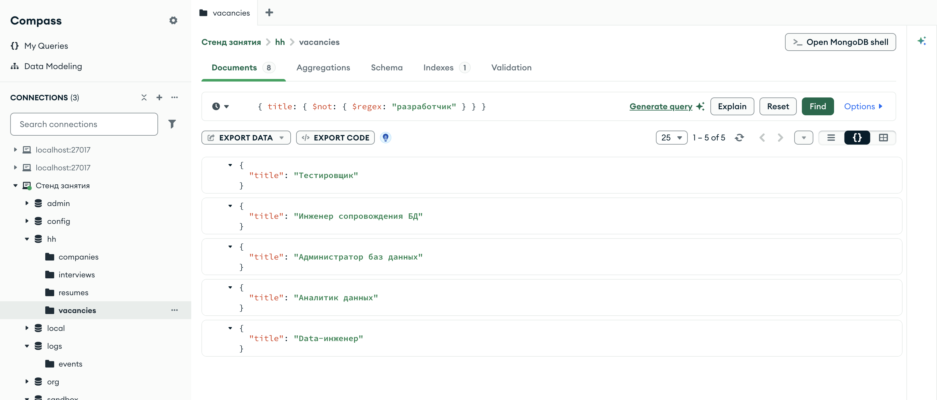The image size is (937, 400).
Task: Collapse all connections icon
Action: point(144,97)
